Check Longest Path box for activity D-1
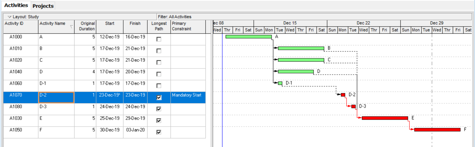Screen dimensions: 475x147 pos(159,86)
